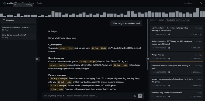Screen dimensions: 205x101
Task: Click the '16 Aug · 23.7%' citation chip
Action: click(x=99, y=48)
